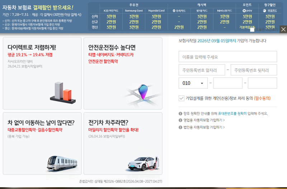Open the 전기차 차주라면? card
287x189 pixels.
point(123,143)
